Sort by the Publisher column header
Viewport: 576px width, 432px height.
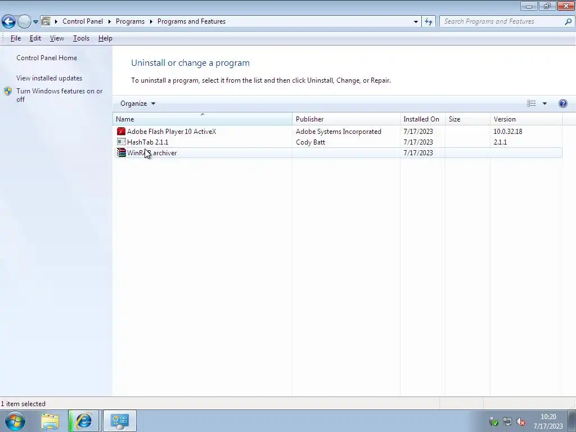(346, 119)
